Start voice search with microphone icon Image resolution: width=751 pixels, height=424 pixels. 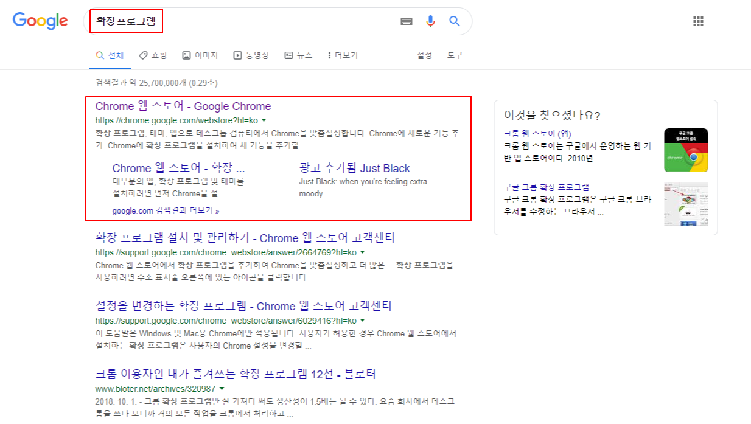point(430,21)
